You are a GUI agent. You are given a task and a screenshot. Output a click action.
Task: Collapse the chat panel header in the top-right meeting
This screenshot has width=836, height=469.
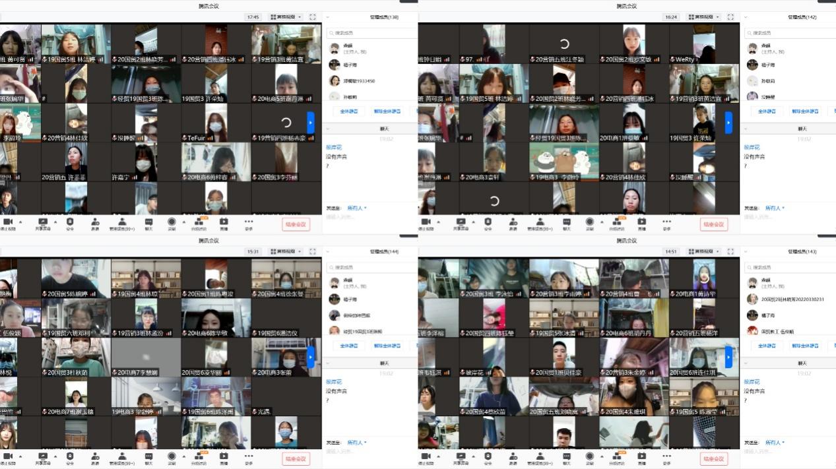(x=745, y=129)
